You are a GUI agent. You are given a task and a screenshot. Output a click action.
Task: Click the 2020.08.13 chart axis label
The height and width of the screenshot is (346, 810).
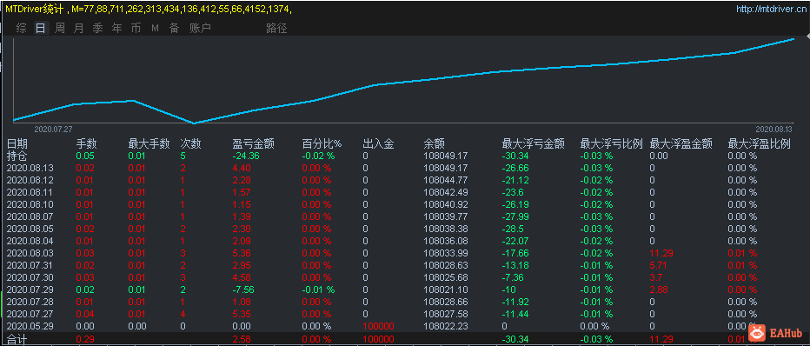tap(773, 130)
